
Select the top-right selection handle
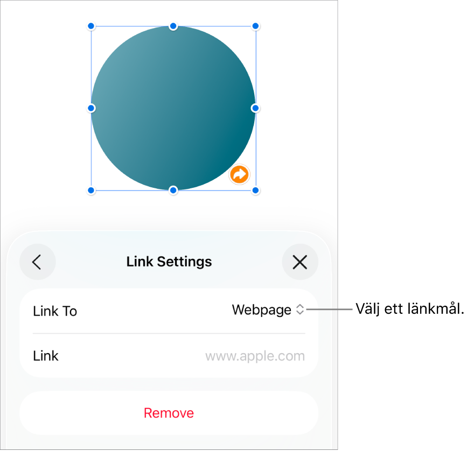pos(255,26)
